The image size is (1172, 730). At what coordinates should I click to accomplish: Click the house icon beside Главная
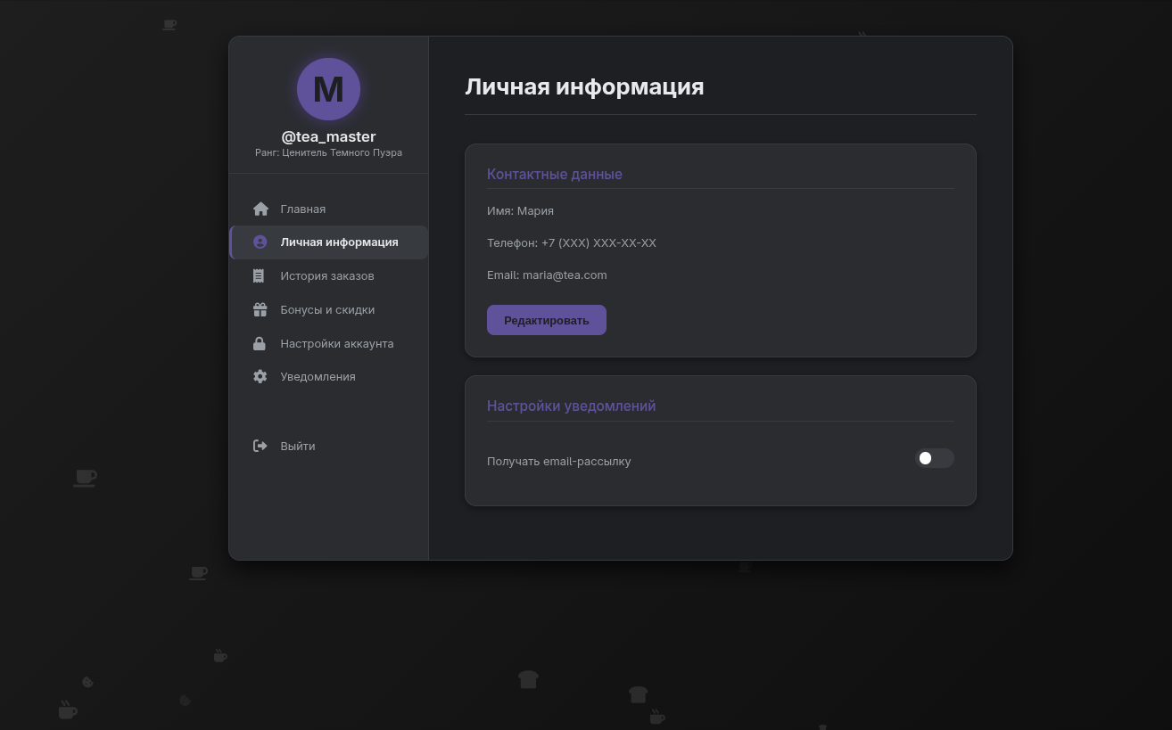point(260,209)
